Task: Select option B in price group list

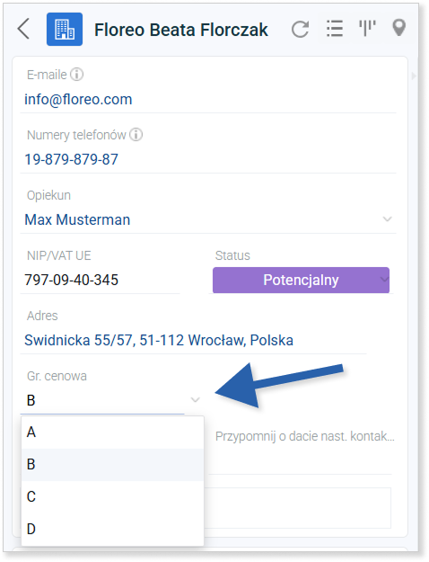Action: 112,465
